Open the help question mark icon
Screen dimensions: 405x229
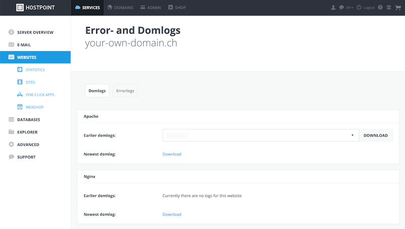pyautogui.click(x=380, y=8)
